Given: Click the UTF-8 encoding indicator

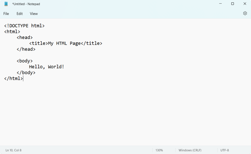Looking at the screenshot, I should tap(225, 150).
